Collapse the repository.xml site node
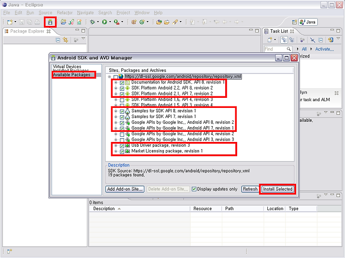 109,77
